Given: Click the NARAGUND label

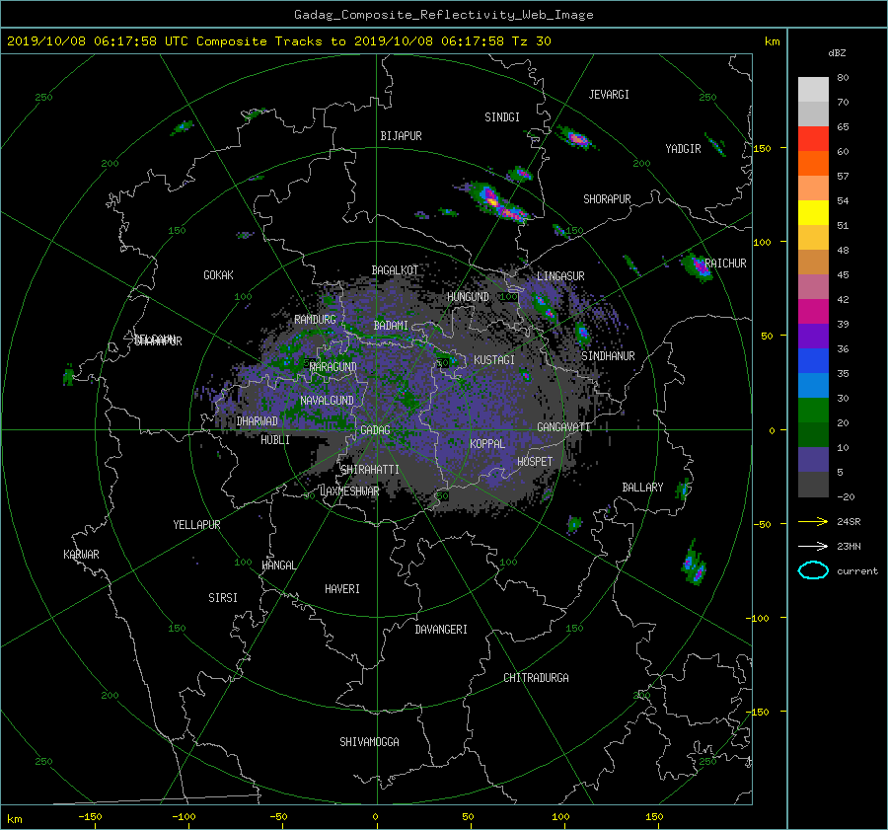Looking at the screenshot, I should pos(333,367).
